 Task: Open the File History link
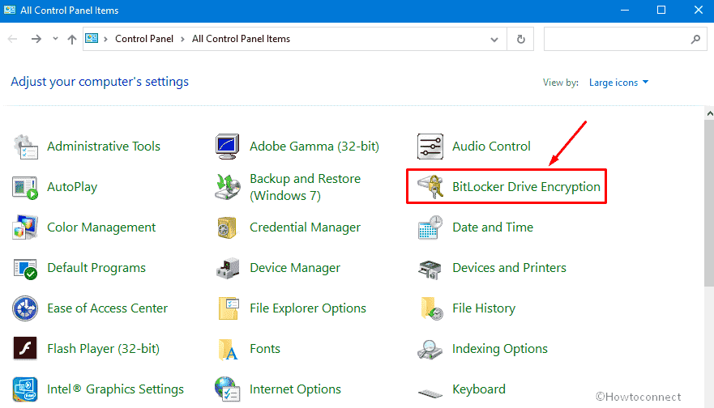(x=484, y=308)
